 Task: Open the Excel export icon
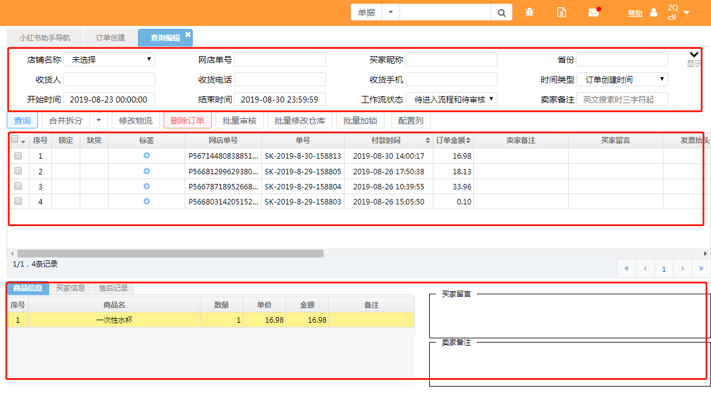tap(561, 13)
